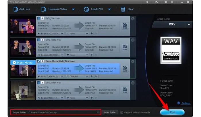Play the DVD_Title2.wav preview thumbnail
Screen dimensions: 201x117
click(x=23, y=48)
